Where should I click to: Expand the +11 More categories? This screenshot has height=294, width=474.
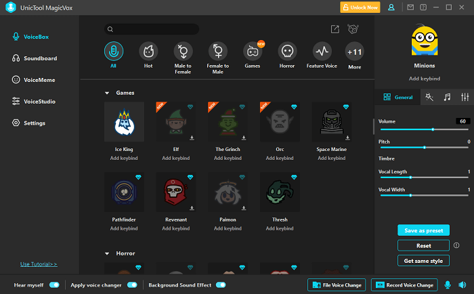(x=354, y=51)
